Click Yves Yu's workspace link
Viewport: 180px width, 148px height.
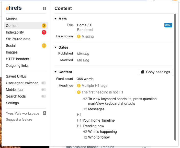click(x=22, y=113)
